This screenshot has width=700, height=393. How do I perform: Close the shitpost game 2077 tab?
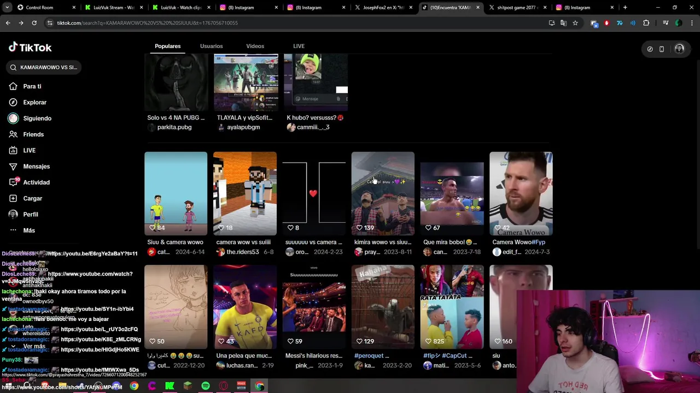click(545, 8)
